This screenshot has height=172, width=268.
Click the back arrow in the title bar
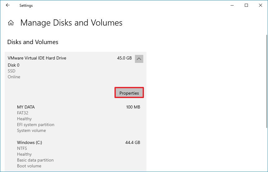tap(7, 5)
